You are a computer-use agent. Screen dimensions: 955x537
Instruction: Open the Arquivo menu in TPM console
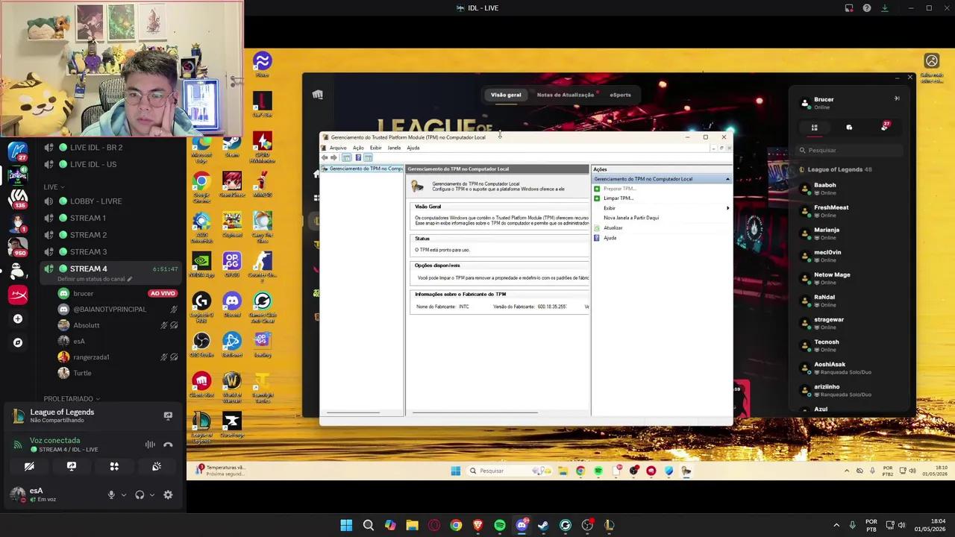[338, 148]
